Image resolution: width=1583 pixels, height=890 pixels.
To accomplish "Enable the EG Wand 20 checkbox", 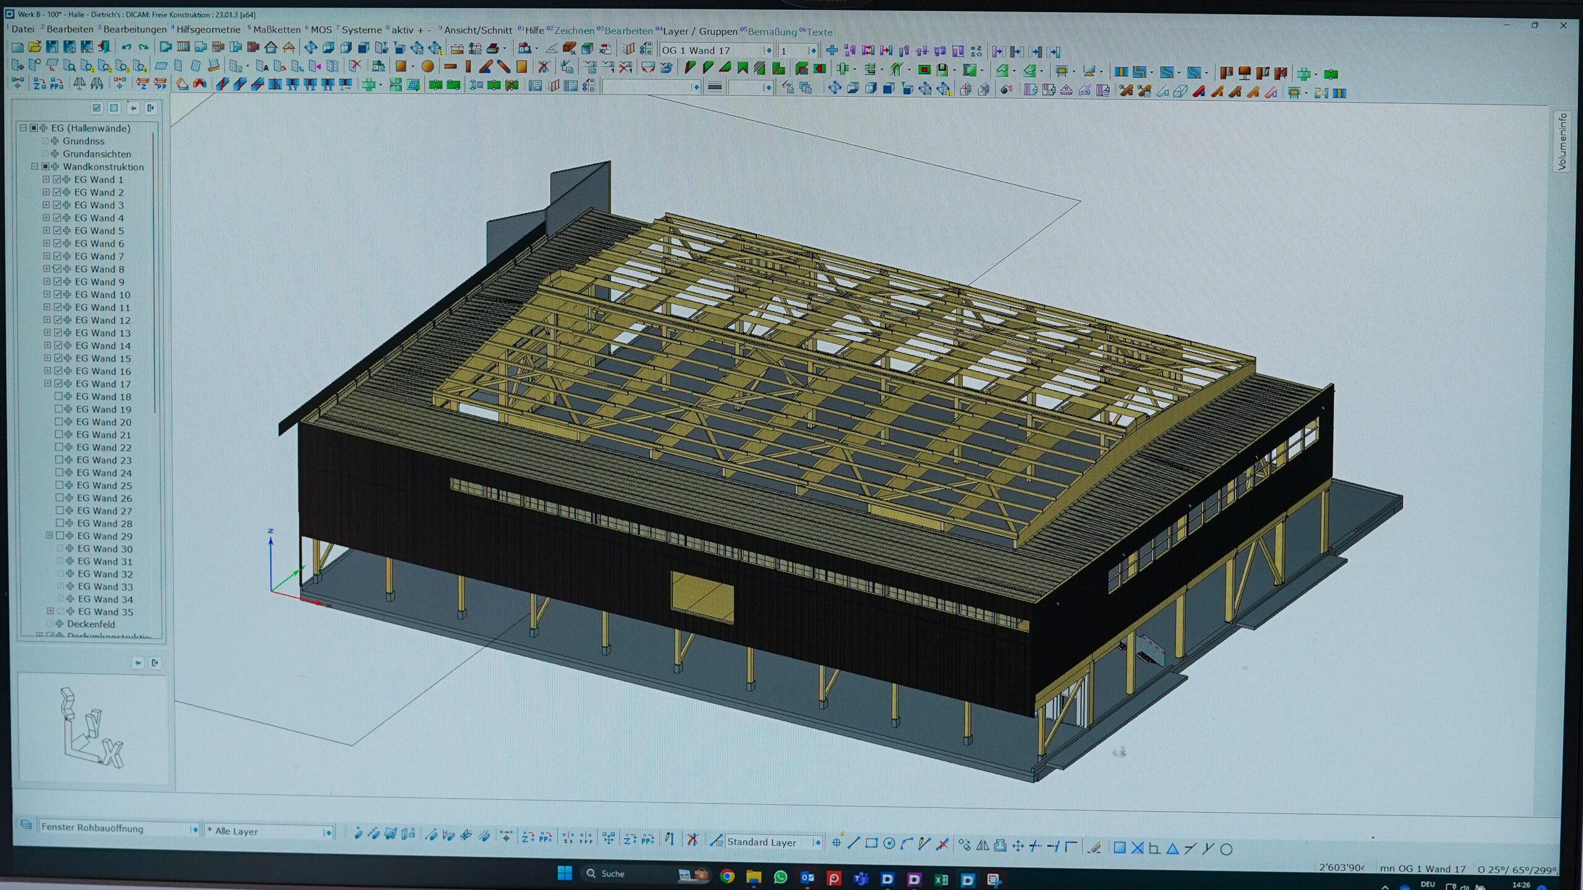I will [x=59, y=422].
